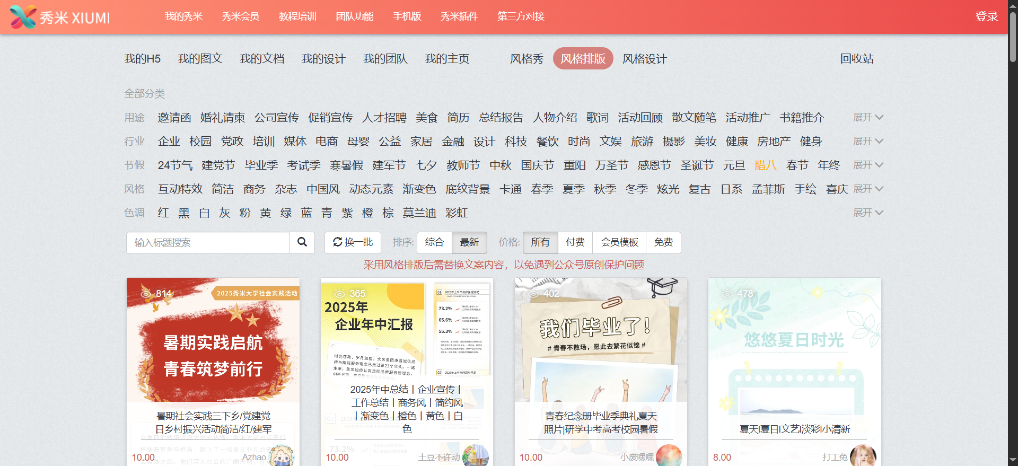This screenshot has height=466, width=1018.
Task: Click the 换一批 refresh button
Action: [353, 242]
